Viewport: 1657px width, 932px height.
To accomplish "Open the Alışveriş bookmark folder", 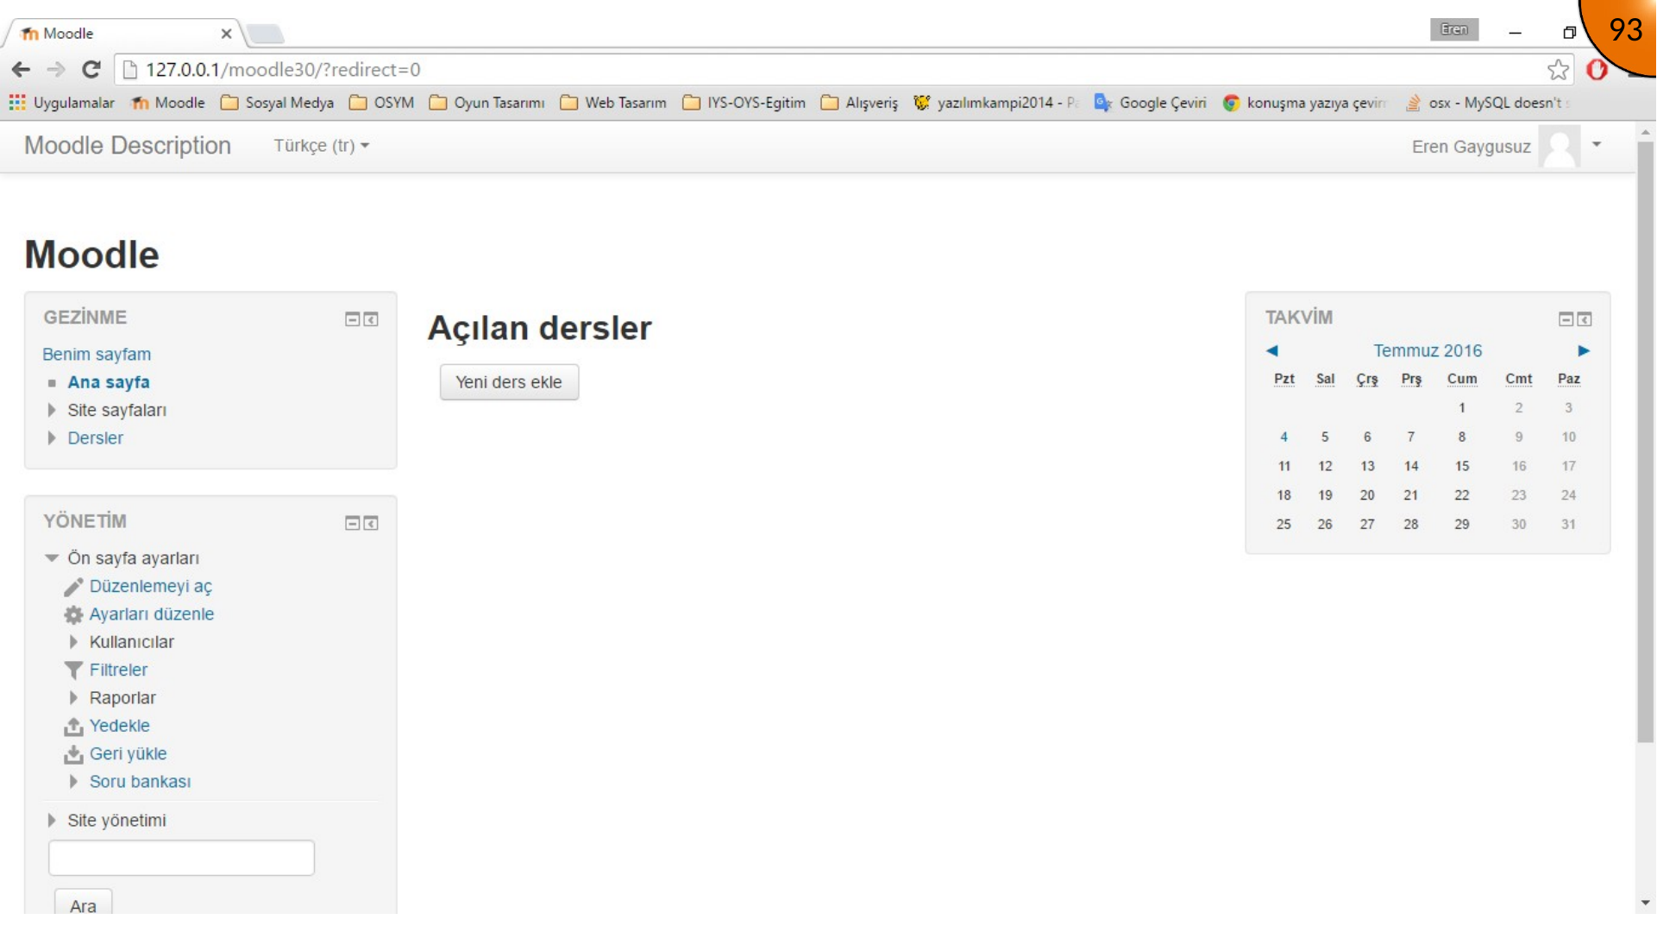I will [x=859, y=103].
